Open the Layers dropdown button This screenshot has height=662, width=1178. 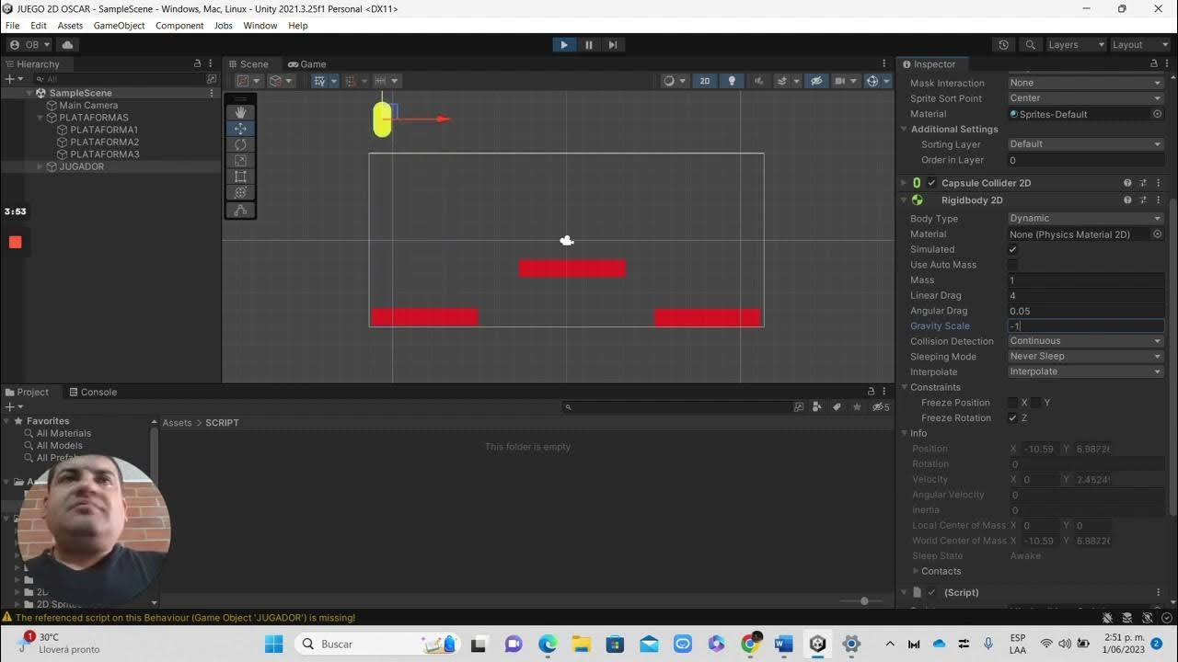point(1077,44)
